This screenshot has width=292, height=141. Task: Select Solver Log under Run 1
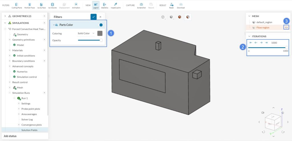point(27,119)
